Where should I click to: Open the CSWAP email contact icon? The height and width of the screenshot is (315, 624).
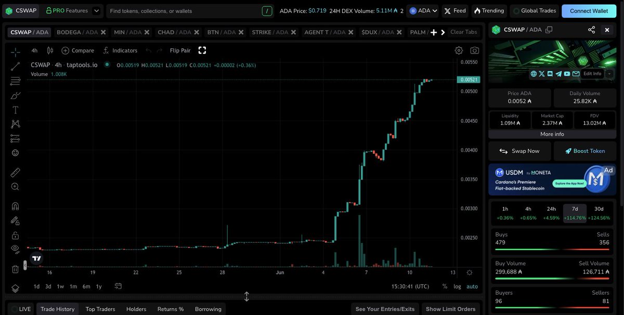coord(576,74)
